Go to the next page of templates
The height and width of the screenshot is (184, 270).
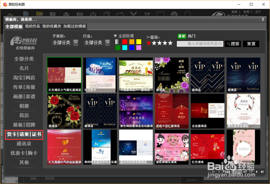(257, 172)
